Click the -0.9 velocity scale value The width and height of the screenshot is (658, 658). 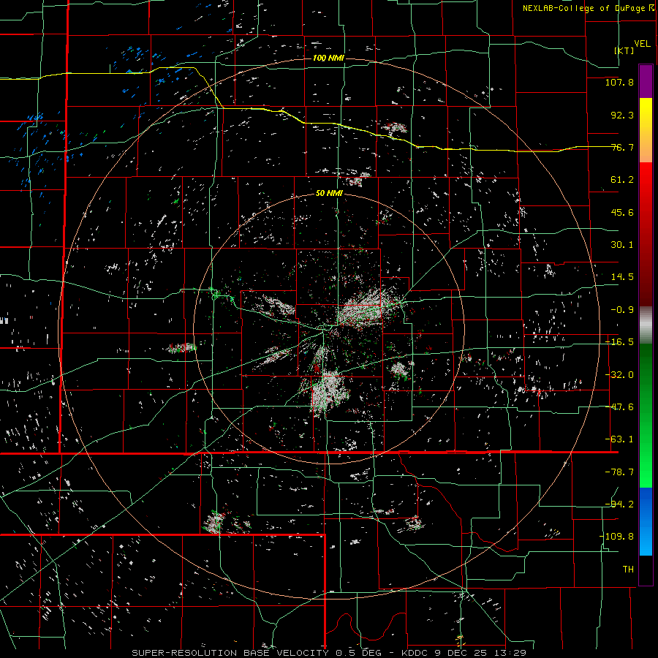click(x=622, y=310)
